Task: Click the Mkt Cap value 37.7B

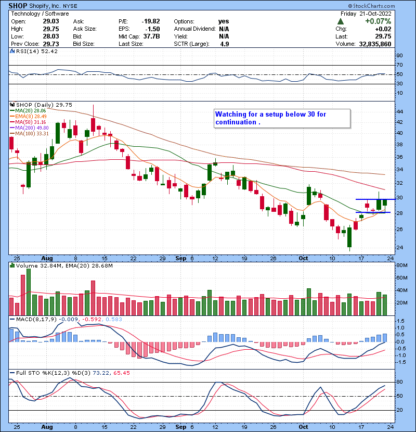Action: pyautogui.click(x=151, y=36)
